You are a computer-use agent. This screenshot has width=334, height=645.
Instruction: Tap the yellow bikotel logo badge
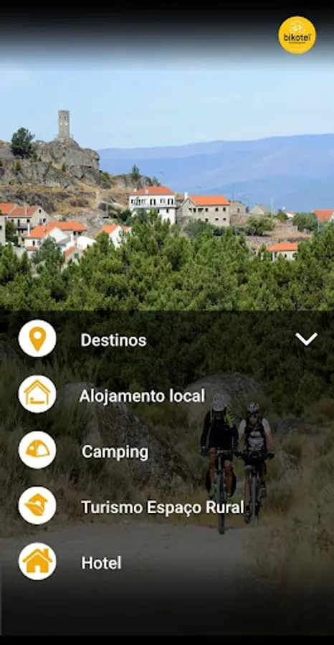click(297, 35)
